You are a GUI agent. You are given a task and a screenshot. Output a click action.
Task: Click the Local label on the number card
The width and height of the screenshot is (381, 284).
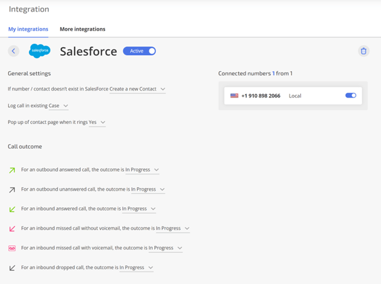(x=295, y=96)
